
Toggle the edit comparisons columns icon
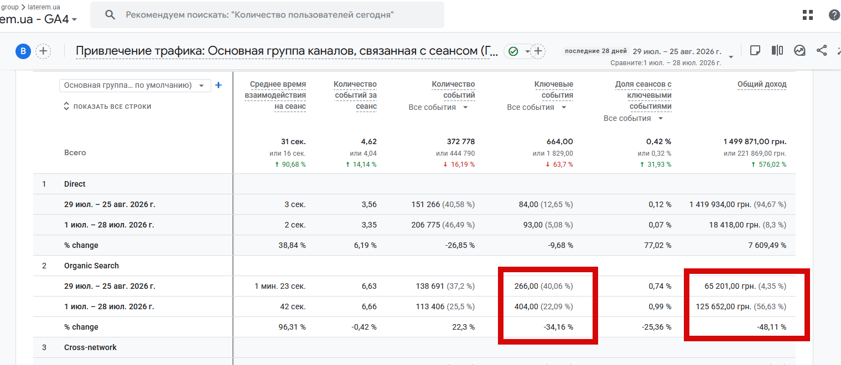(777, 50)
